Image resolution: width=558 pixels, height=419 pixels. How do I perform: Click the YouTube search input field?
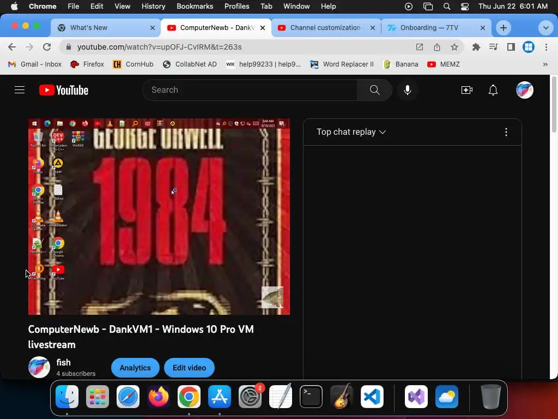click(x=250, y=90)
